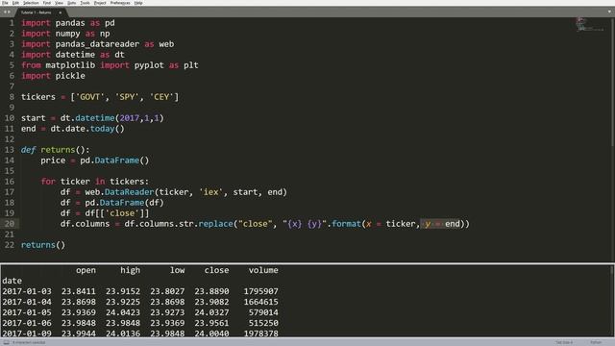Open the View menu
615x346 pixels.
59,3
